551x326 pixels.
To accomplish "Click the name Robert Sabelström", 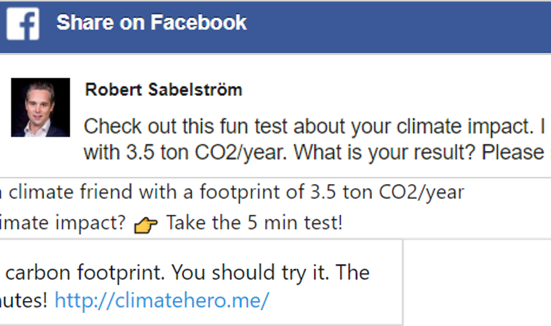I will [163, 90].
